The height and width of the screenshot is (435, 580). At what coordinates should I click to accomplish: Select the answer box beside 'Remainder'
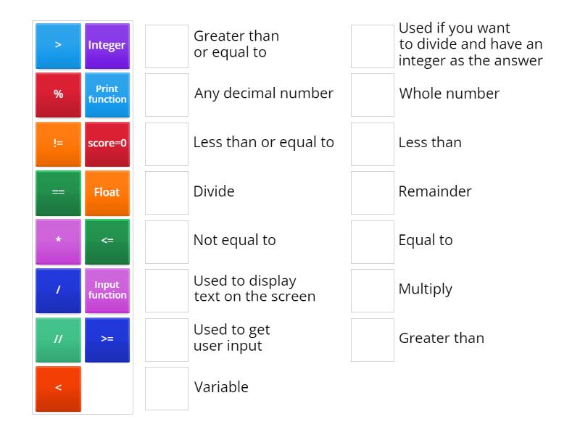[373, 193]
